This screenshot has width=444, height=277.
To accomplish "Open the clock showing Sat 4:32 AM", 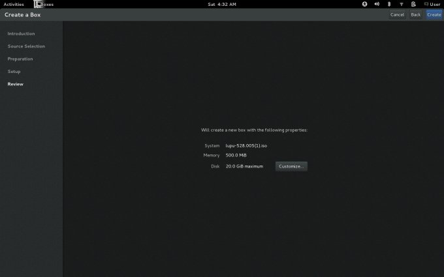I will [x=221, y=4].
